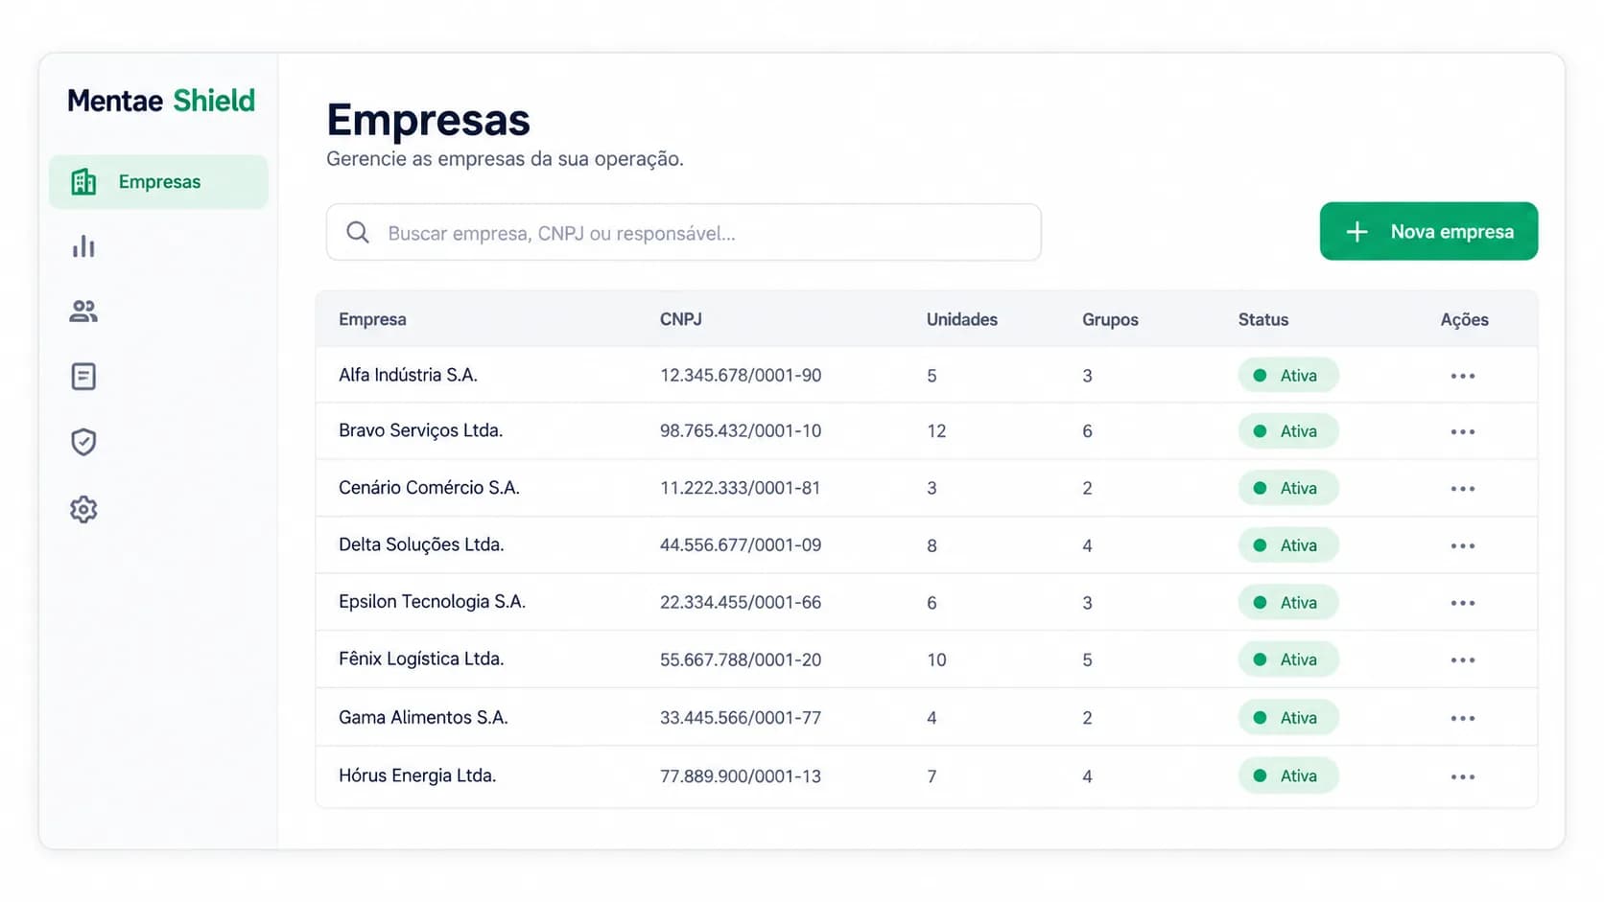Click CNPJ 11.222.333/0001-81
Screen dimensions: 1604x902
741,488
